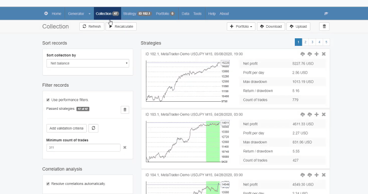Click the 47 of 47 passed strategies badge
This screenshot has width=368, height=194.
click(83, 109)
